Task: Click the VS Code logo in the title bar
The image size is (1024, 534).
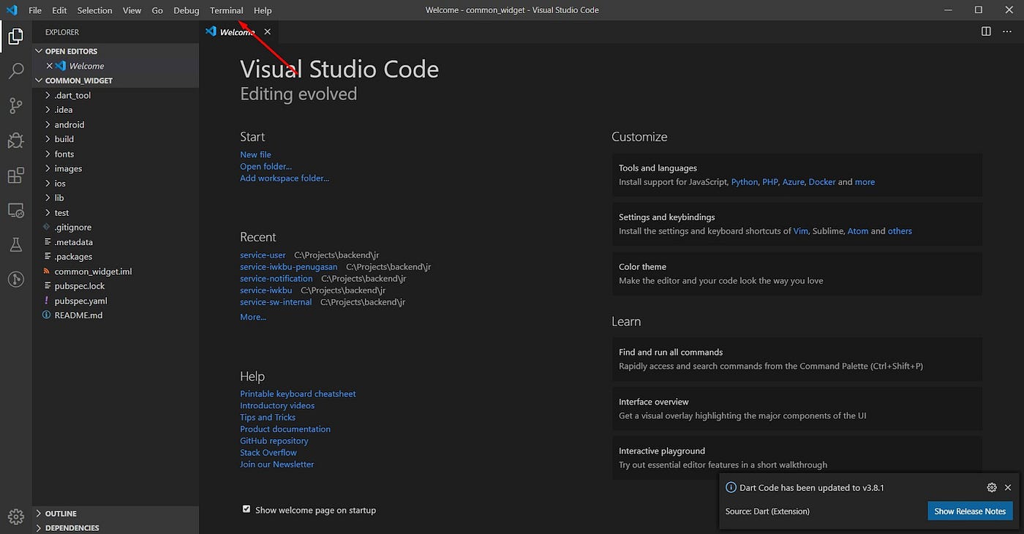Action: pyautogui.click(x=12, y=10)
